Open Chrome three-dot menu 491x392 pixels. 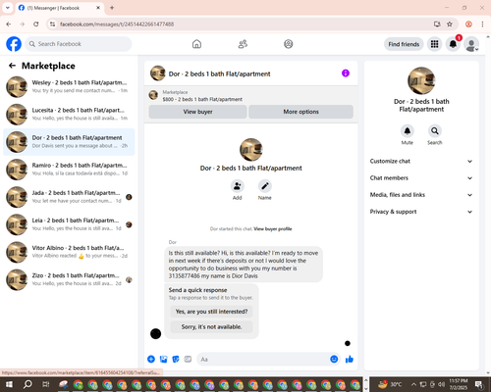click(482, 24)
